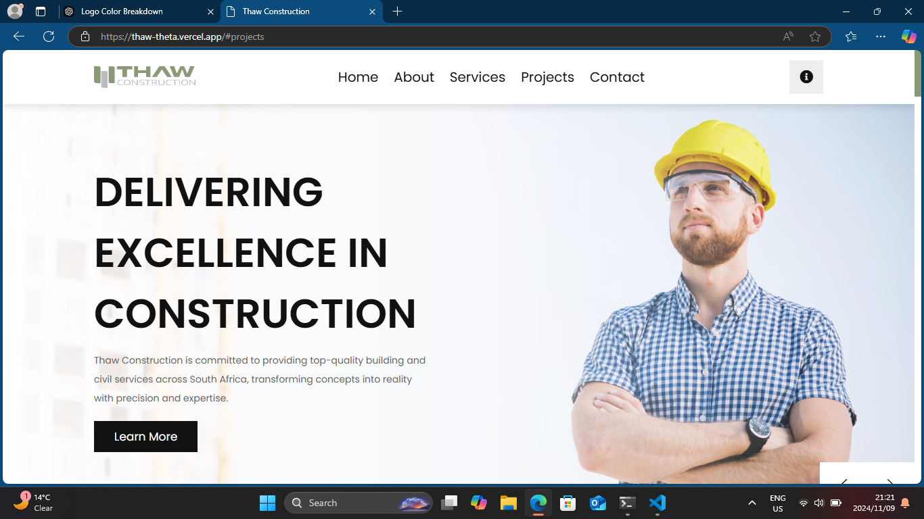Image resolution: width=924 pixels, height=519 pixels.
Task: Expand the hidden system tray icons chevron
Action: pos(752,503)
